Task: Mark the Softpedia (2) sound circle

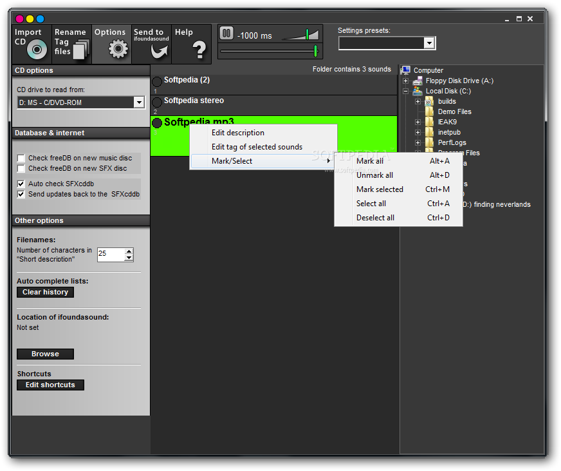Action: (157, 82)
